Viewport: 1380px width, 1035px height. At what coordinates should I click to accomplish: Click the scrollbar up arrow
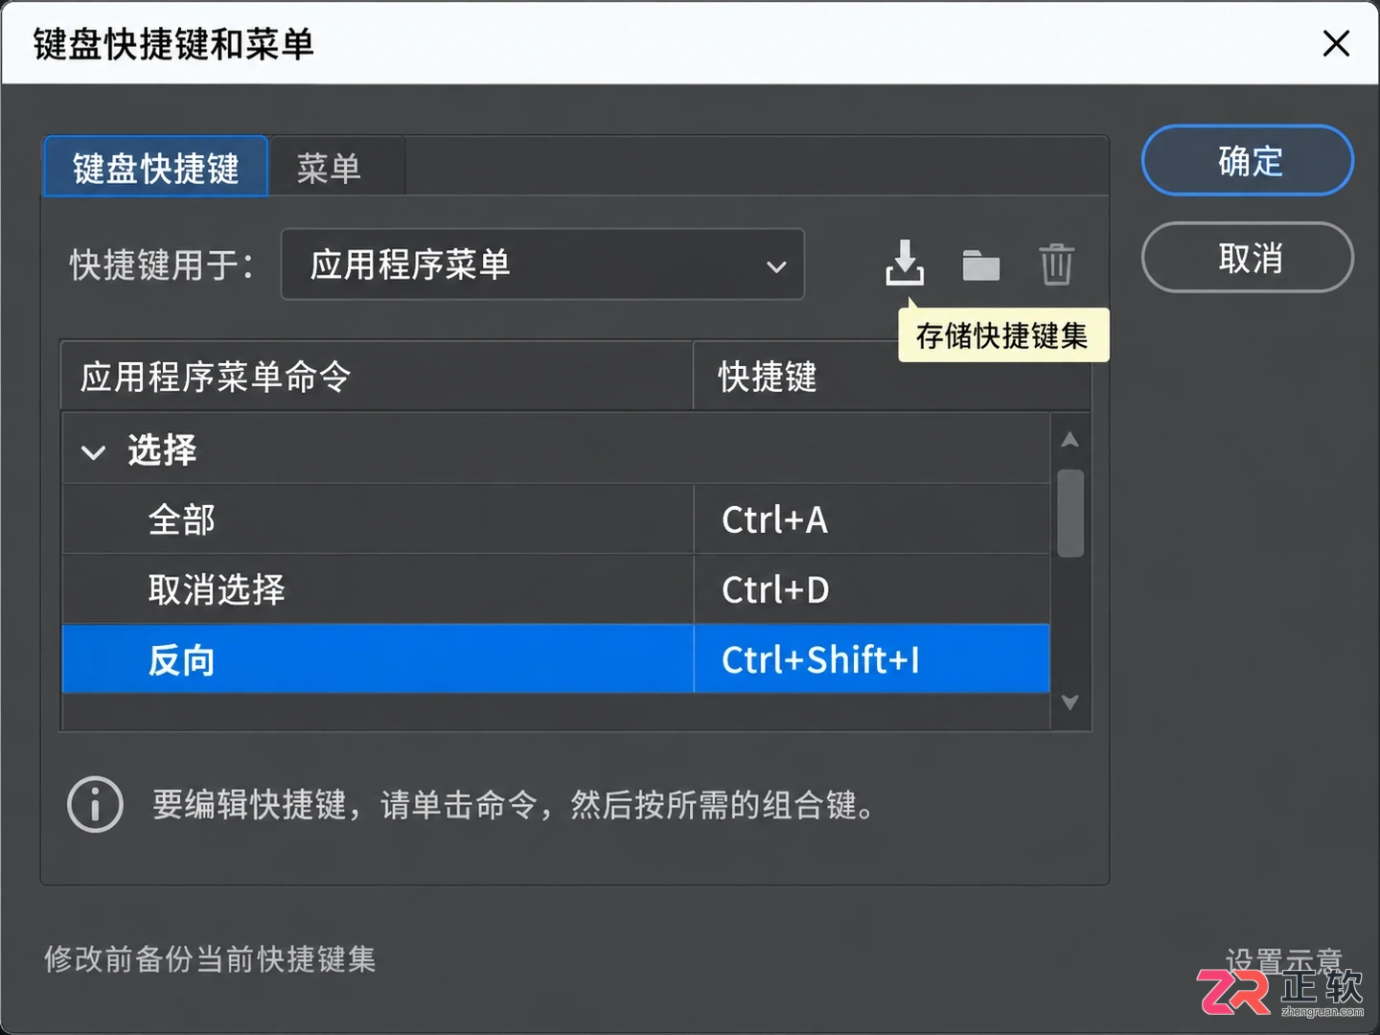click(x=1070, y=440)
